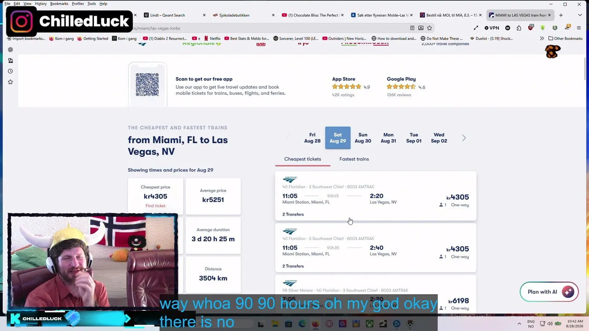Click the App Store rating heading

coord(344,79)
